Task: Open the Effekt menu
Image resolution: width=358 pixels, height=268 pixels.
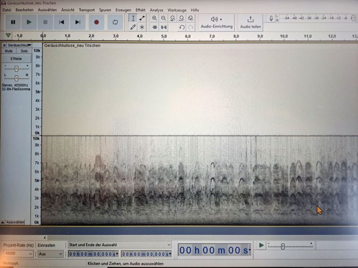Action: [141, 10]
